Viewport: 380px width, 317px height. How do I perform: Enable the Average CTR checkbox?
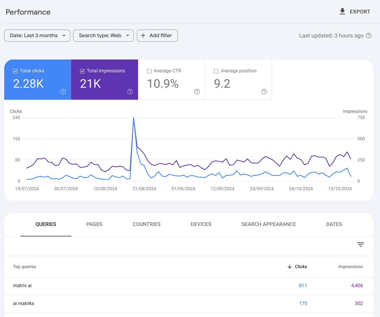pyautogui.click(x=149, y=71)
